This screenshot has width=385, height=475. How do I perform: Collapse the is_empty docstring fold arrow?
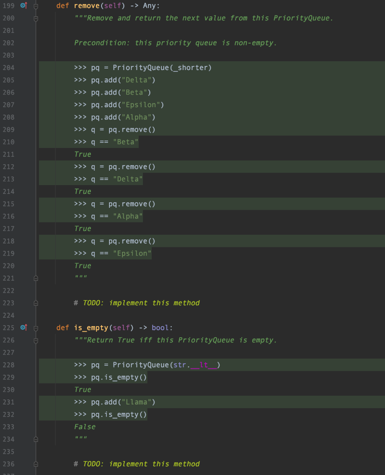tap(37, 340)
